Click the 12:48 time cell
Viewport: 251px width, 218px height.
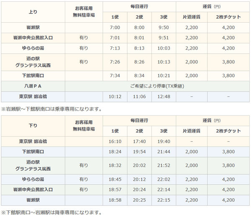click(x=164, y=97)
